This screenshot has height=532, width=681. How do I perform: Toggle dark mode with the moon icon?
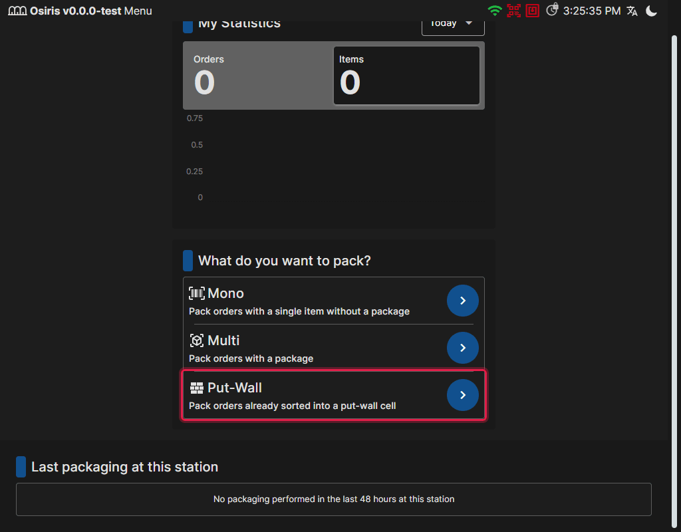652,11
